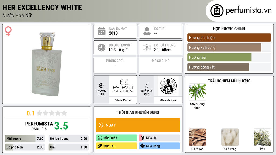Click the sillage icon beside Độ toả hương
Image resolution: width=276 pixels, height=155 pixels.
[x=147, y=48]
